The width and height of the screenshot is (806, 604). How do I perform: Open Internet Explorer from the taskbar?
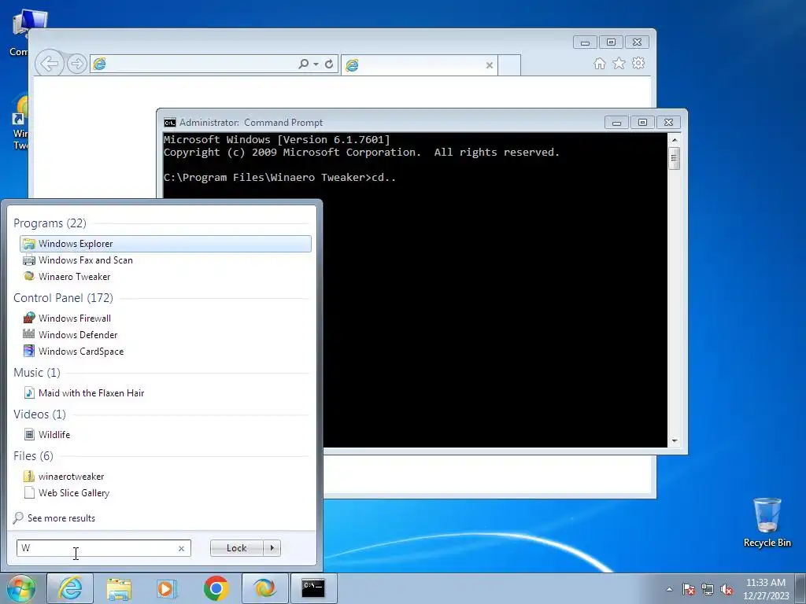70,588
